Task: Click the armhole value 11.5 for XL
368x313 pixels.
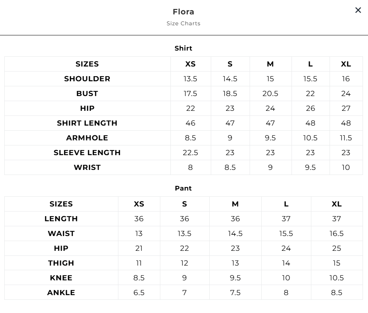Action: [346, 138]
